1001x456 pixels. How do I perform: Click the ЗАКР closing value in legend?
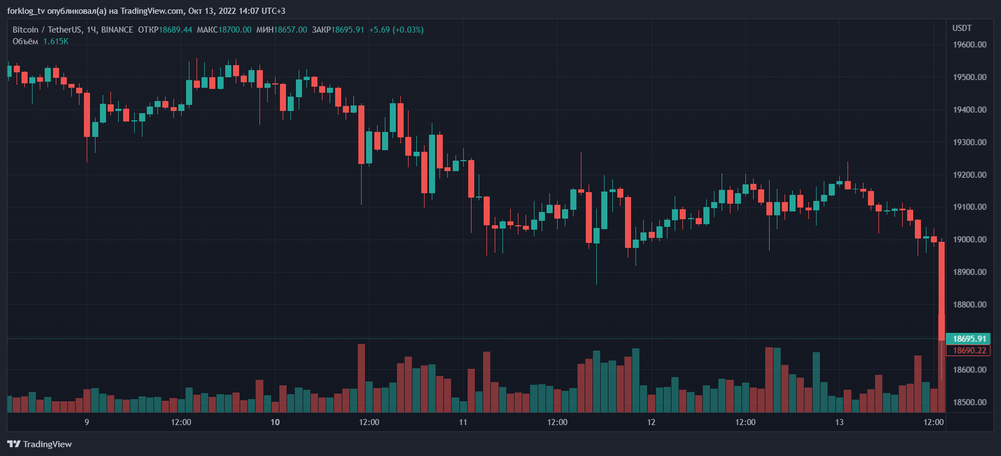[x=347, y=30]
